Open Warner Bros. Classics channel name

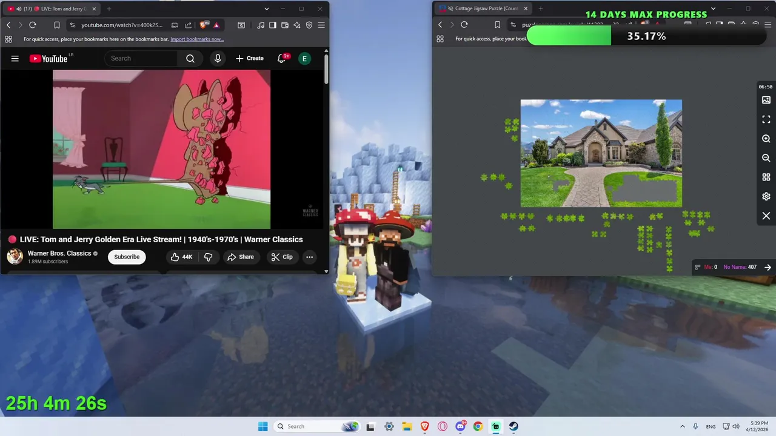pyautogui.click(x=59, y=253)
